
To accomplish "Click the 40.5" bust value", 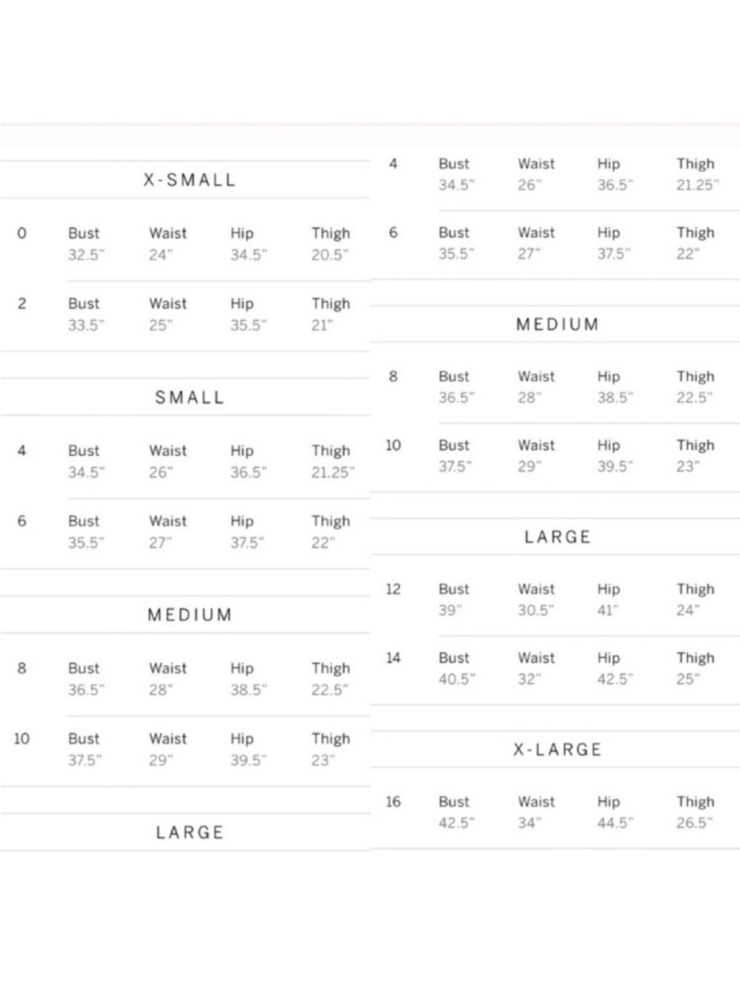I will [457, 679].
